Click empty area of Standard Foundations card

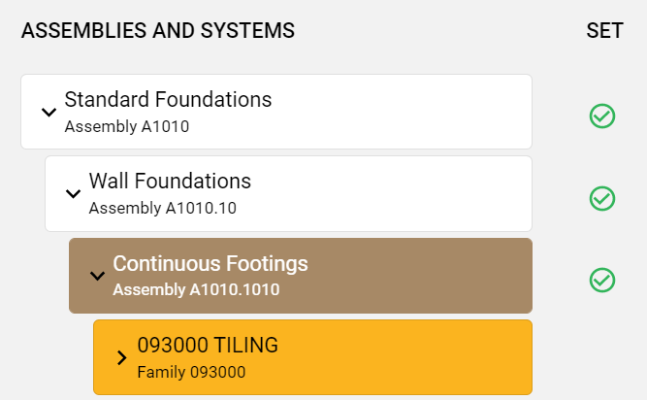click(x=407, y=112)
